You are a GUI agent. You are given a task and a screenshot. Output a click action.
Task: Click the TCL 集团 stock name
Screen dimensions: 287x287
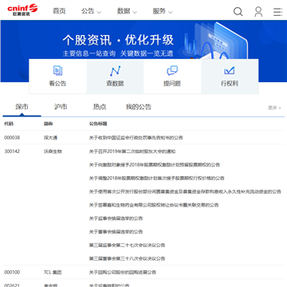click(53, 272)
